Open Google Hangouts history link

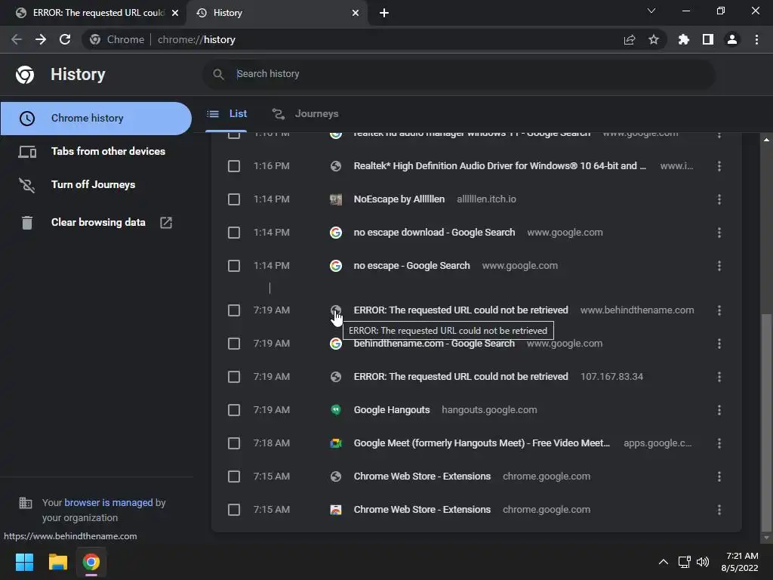coord(392,410)
